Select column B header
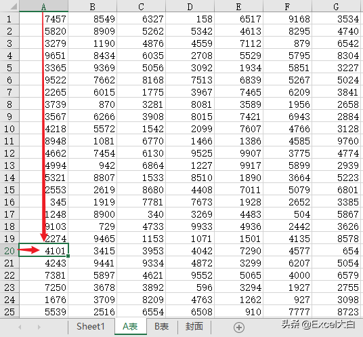The image size is (363, 337). (x=93, y=6)
